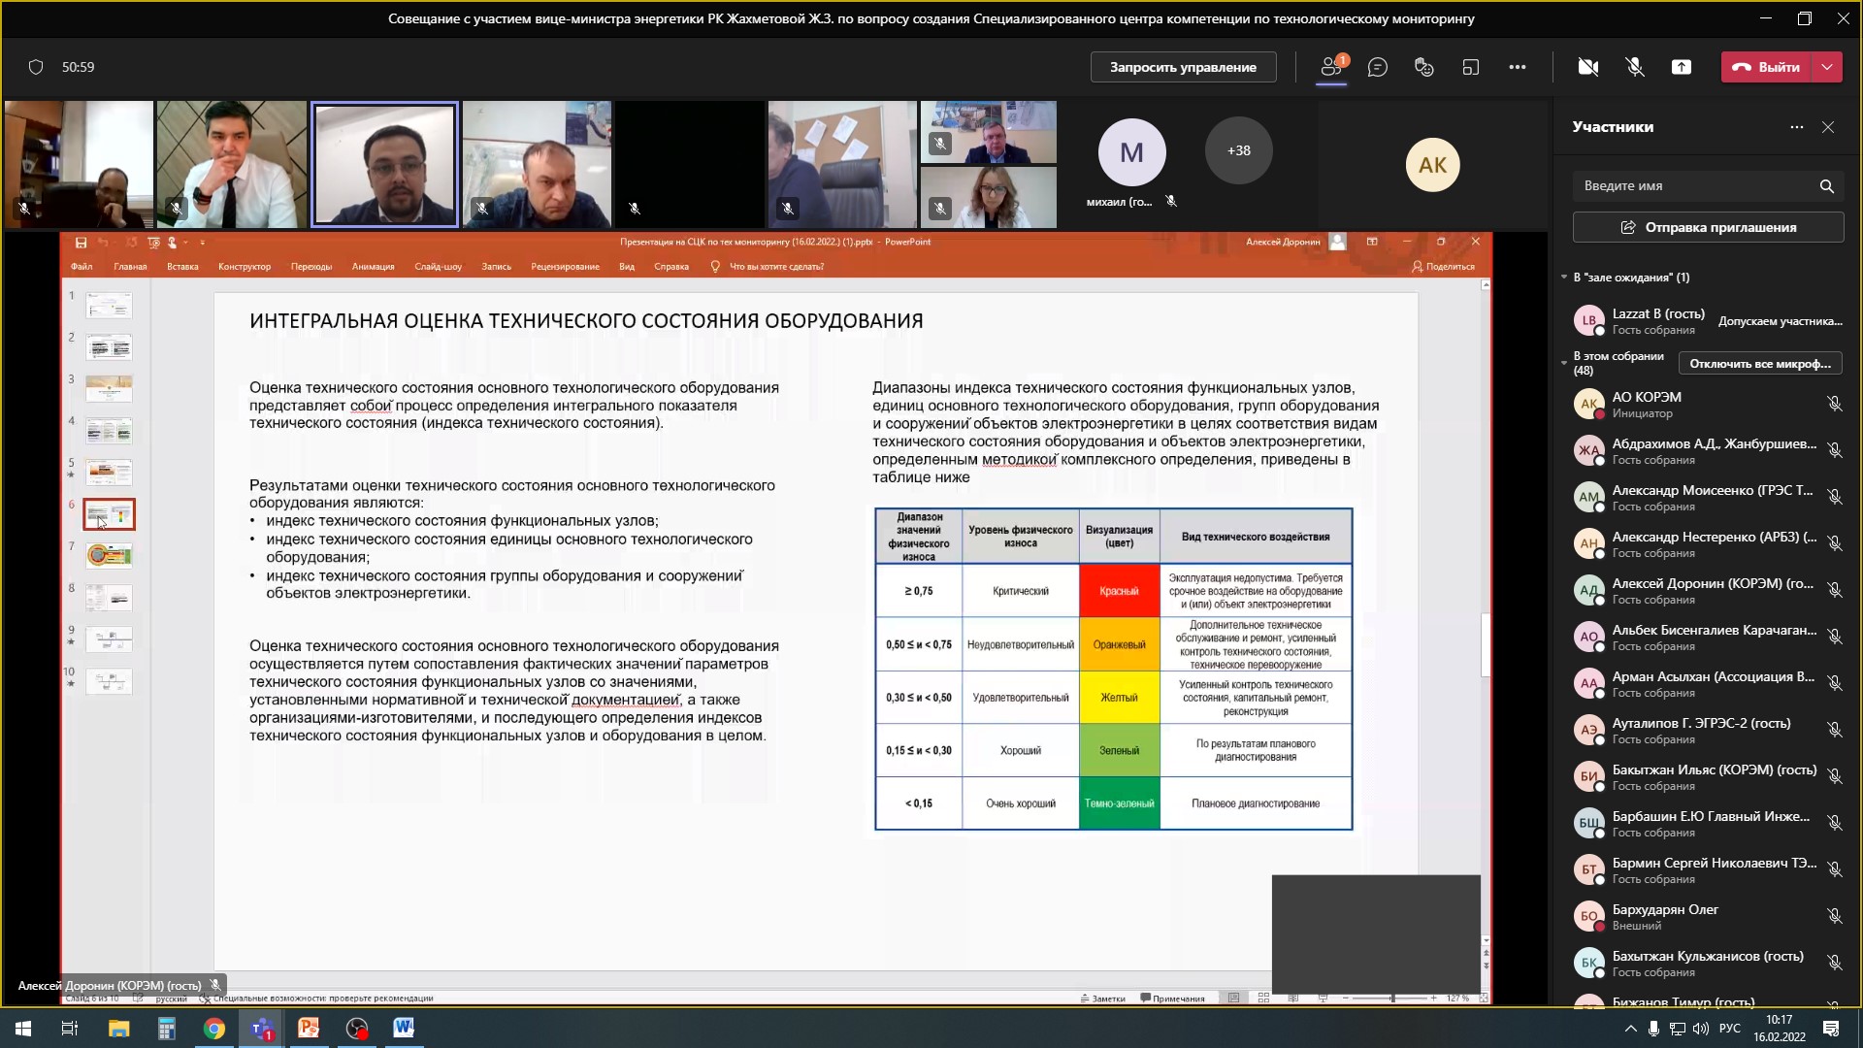Open the РУС input language selector
The image size is (1863, 1048).
tap(1729, 1029)
